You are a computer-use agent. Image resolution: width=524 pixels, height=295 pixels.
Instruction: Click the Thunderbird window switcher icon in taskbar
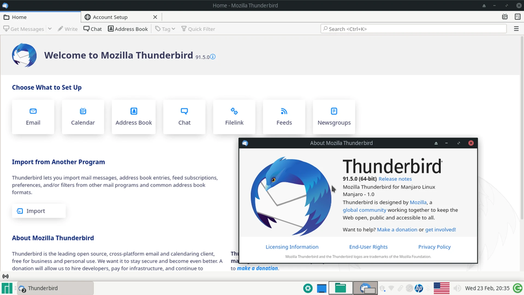pos(366,288)
